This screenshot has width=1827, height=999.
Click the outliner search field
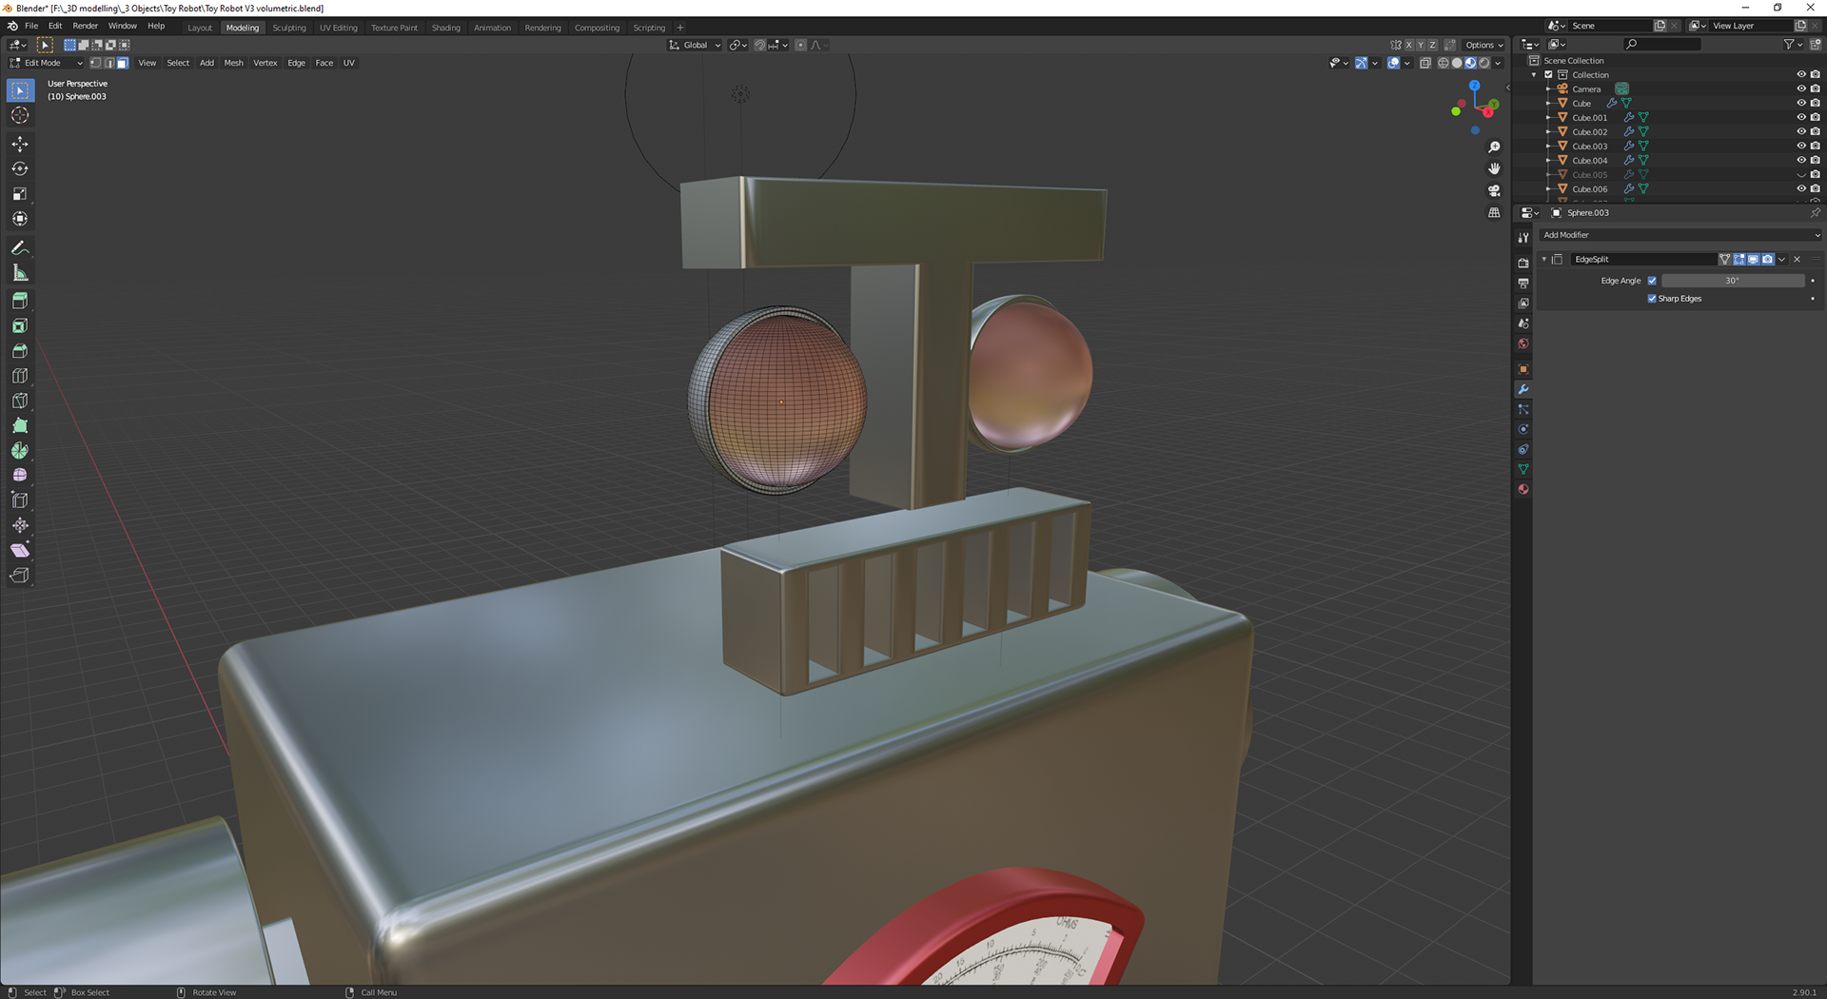point(1661,44)
